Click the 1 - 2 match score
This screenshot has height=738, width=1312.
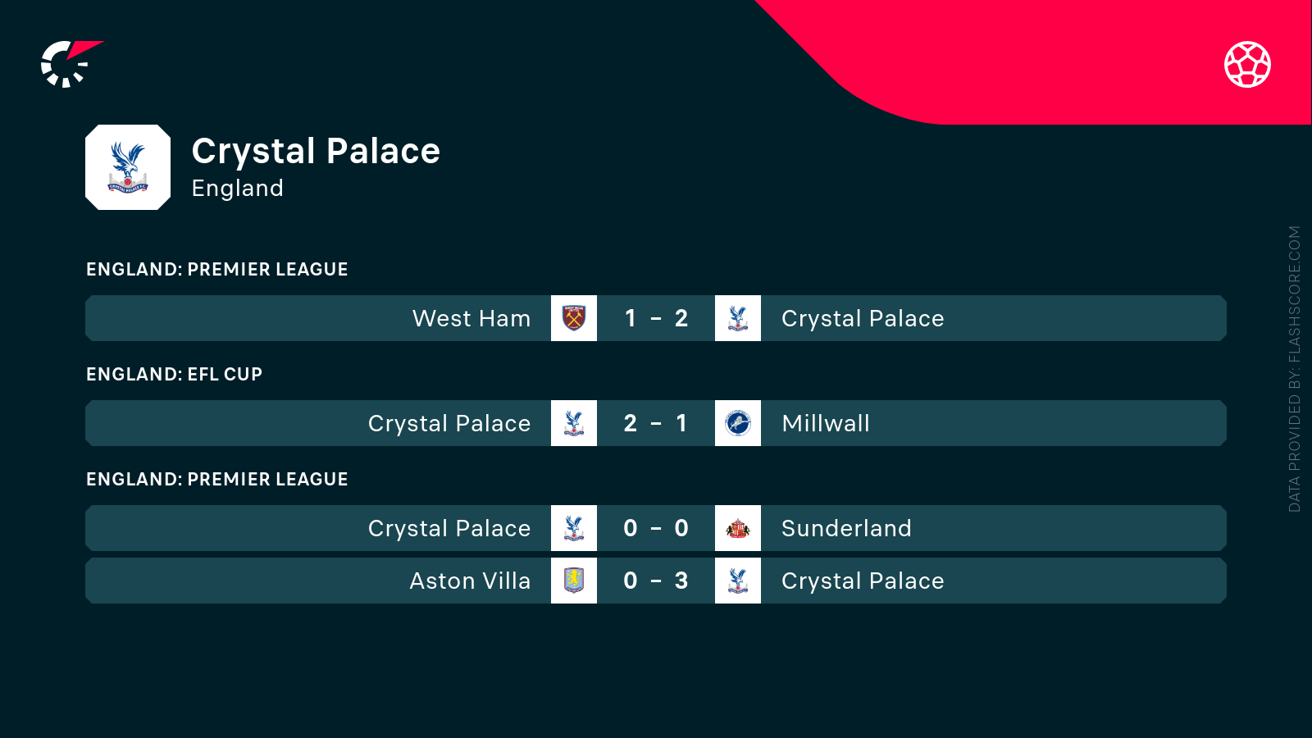coord(656,318)
